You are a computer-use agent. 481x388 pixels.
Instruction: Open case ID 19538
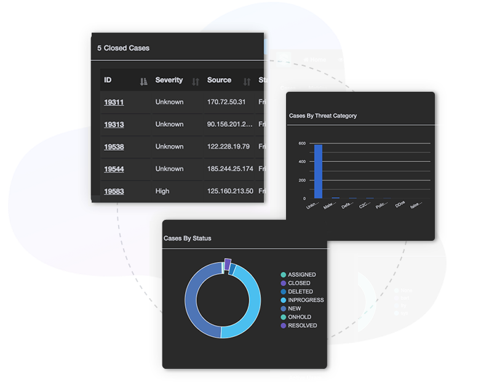coord(114,147)
